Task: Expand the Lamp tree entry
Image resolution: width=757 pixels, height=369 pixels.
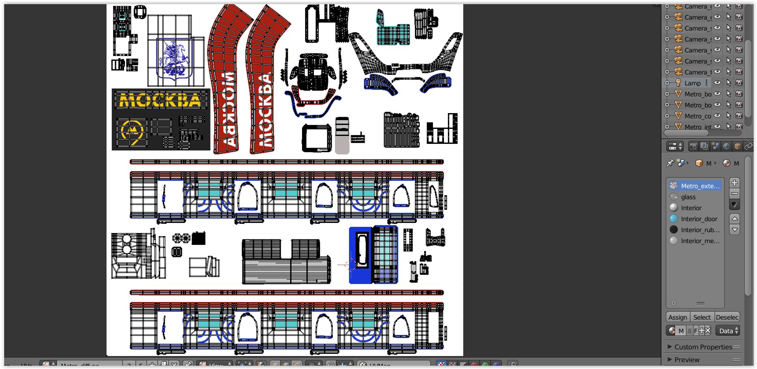Action: coord(667,83)
